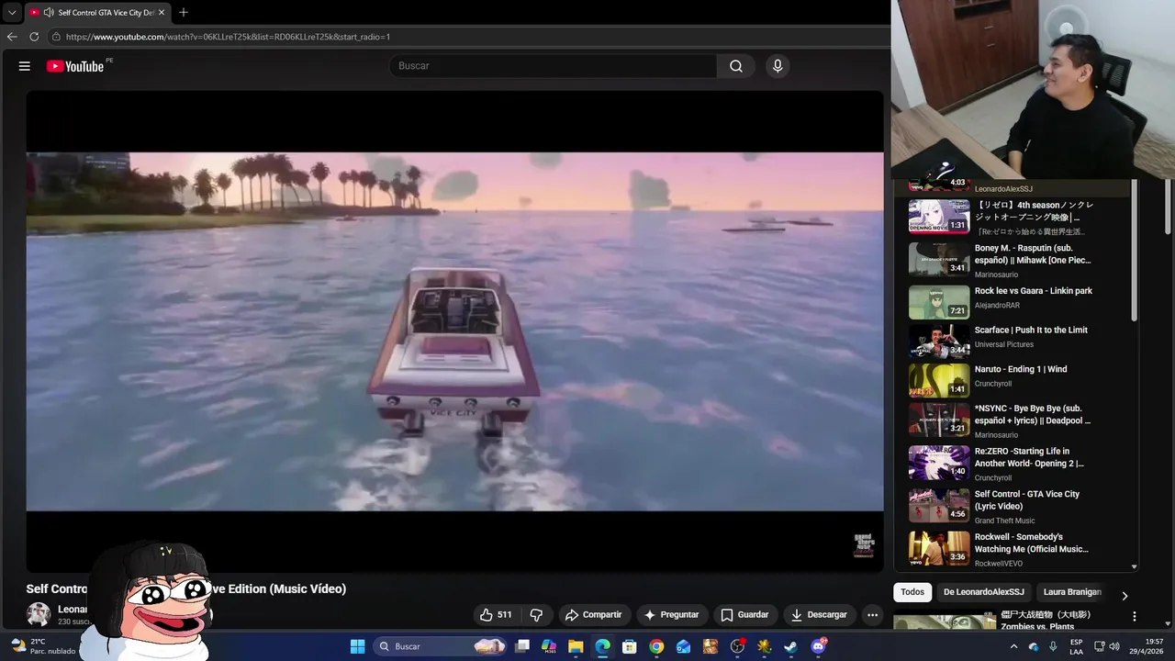Click inside the Buscar search field

(x=553, y=66)
